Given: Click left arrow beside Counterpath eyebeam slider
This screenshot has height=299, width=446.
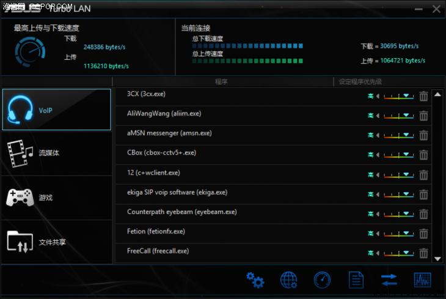Looking at the screenshot, I should [378, 214].
